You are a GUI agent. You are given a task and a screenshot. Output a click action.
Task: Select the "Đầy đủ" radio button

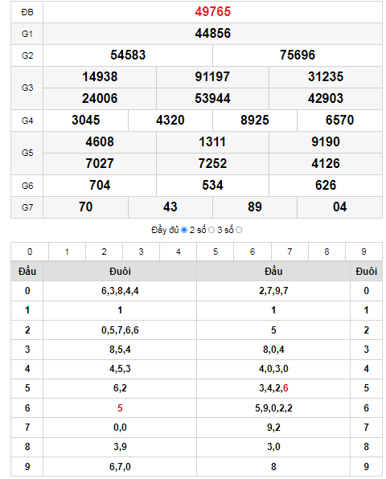(x=184, y=230)
